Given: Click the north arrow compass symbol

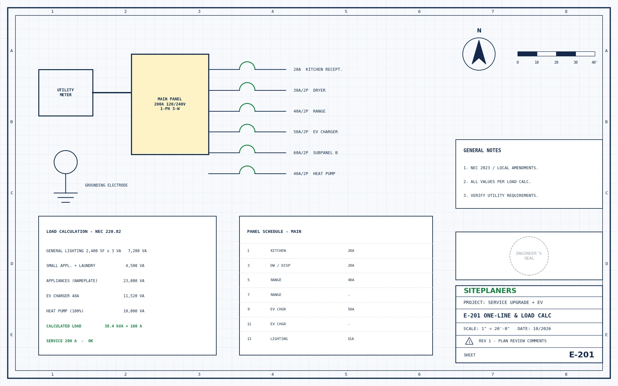Looking at the screenshot, I should pyautogui.click(x=479, y=54).
